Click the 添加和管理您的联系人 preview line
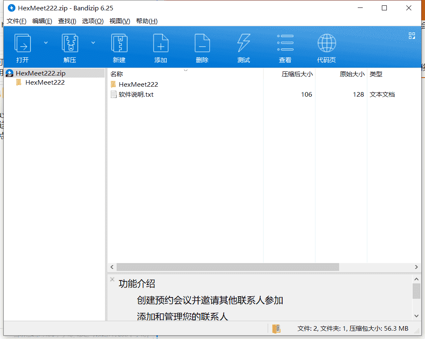Image resolution: width=425 pixels, height=339 pixels. click(x=182, y=316)
